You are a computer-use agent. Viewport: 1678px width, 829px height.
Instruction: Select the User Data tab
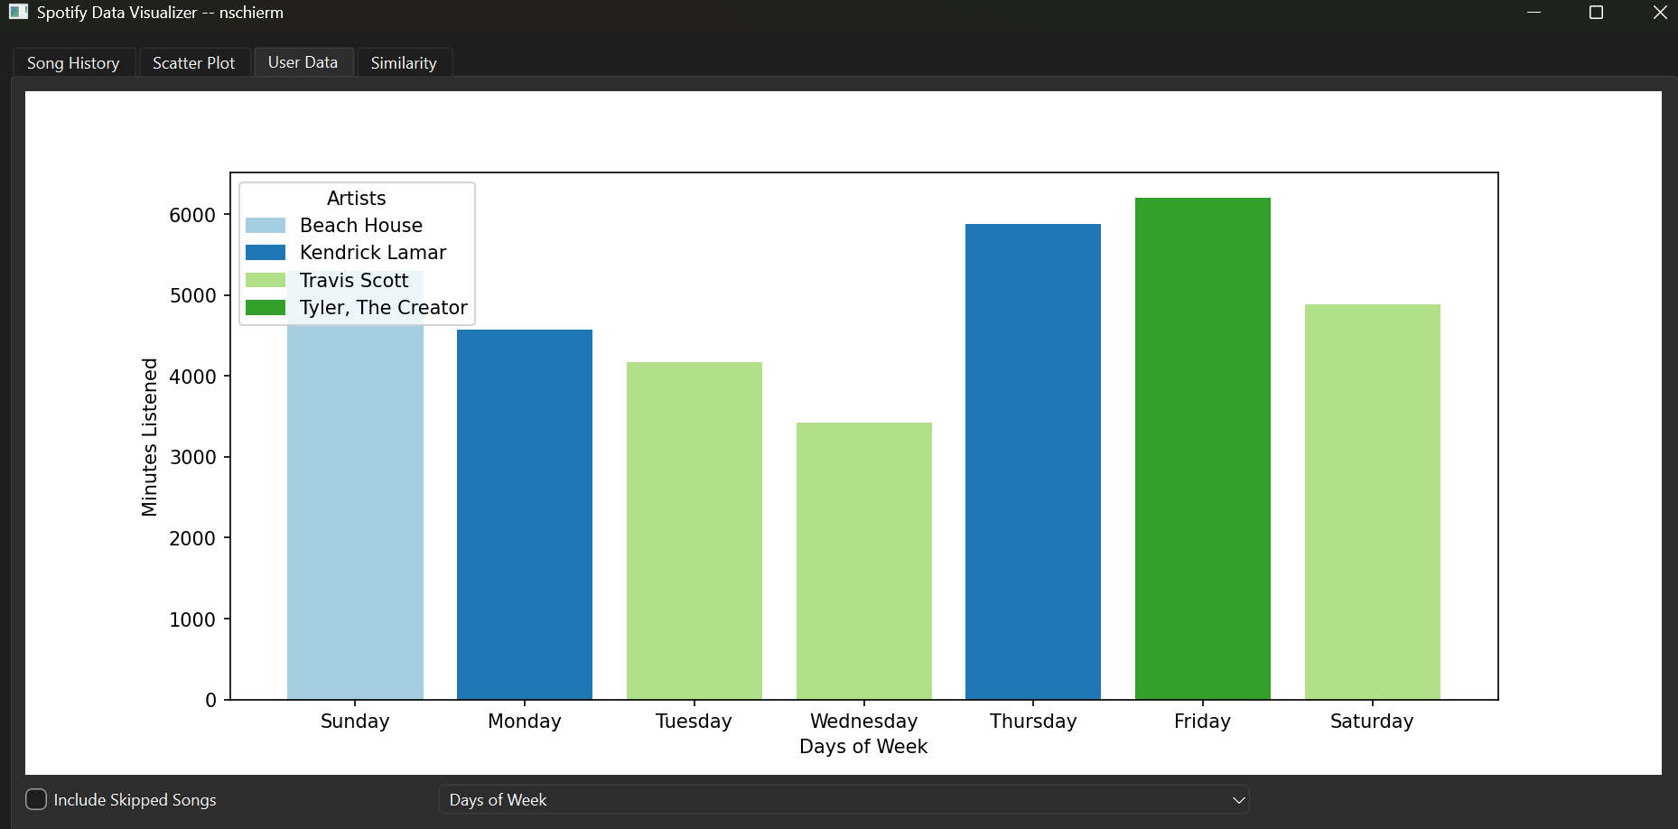point(303,62)
